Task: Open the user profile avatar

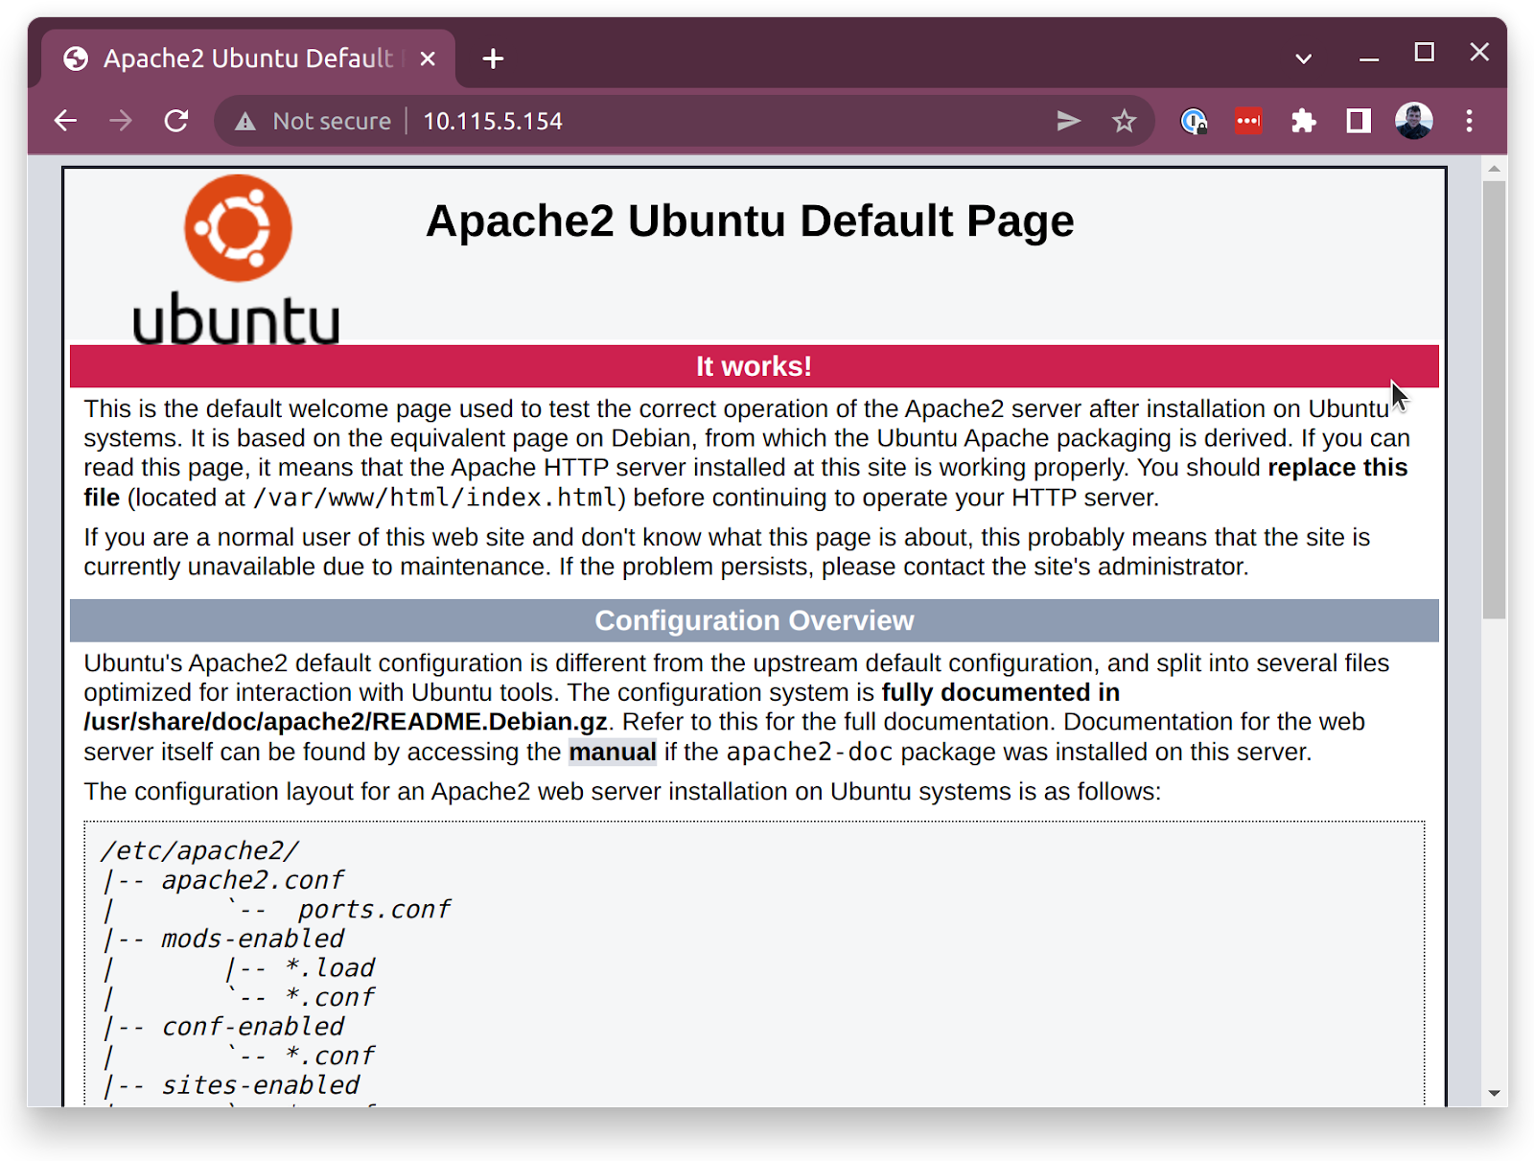Action: [1413, 121]
